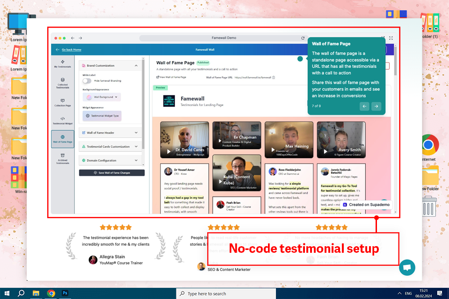
Task: Open Testimonial Widget Type setting
Action: (x=102, y=116)
